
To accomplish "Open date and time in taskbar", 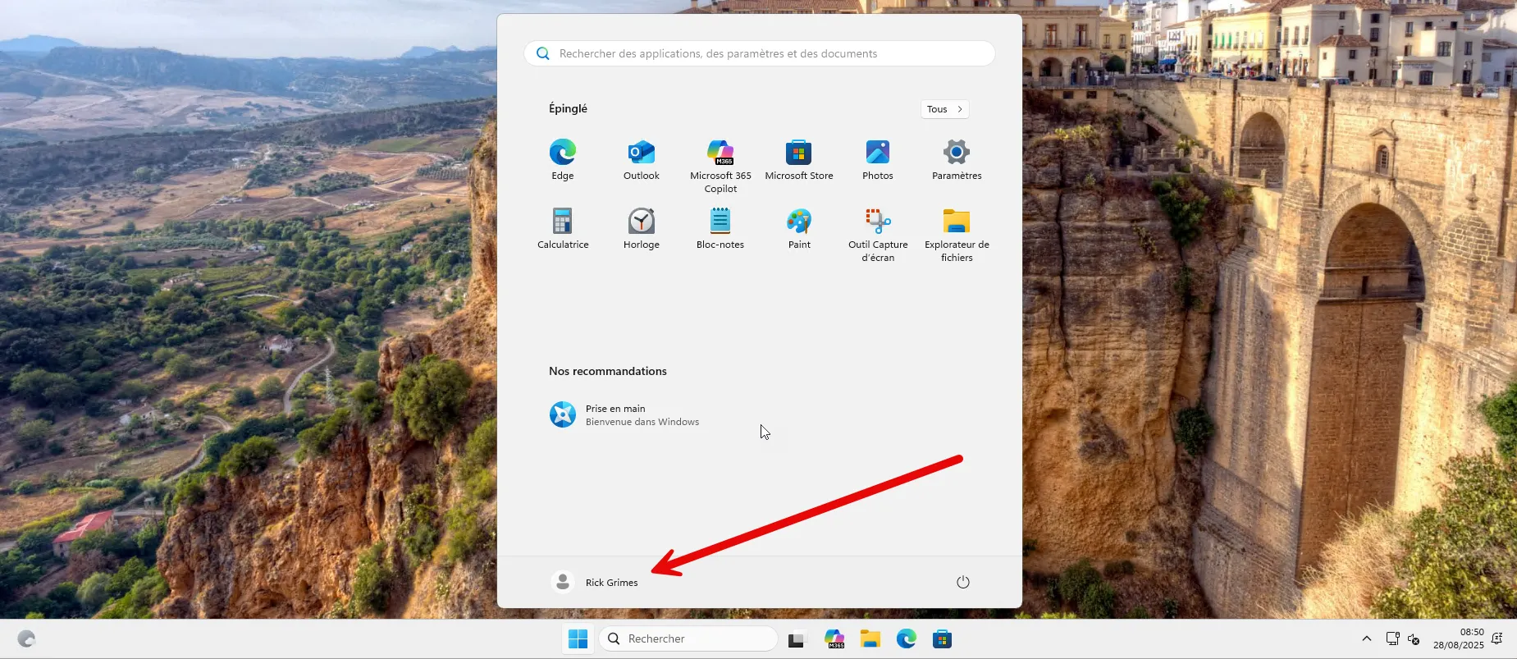I will pyautogui.click(x=1458, y=638).
